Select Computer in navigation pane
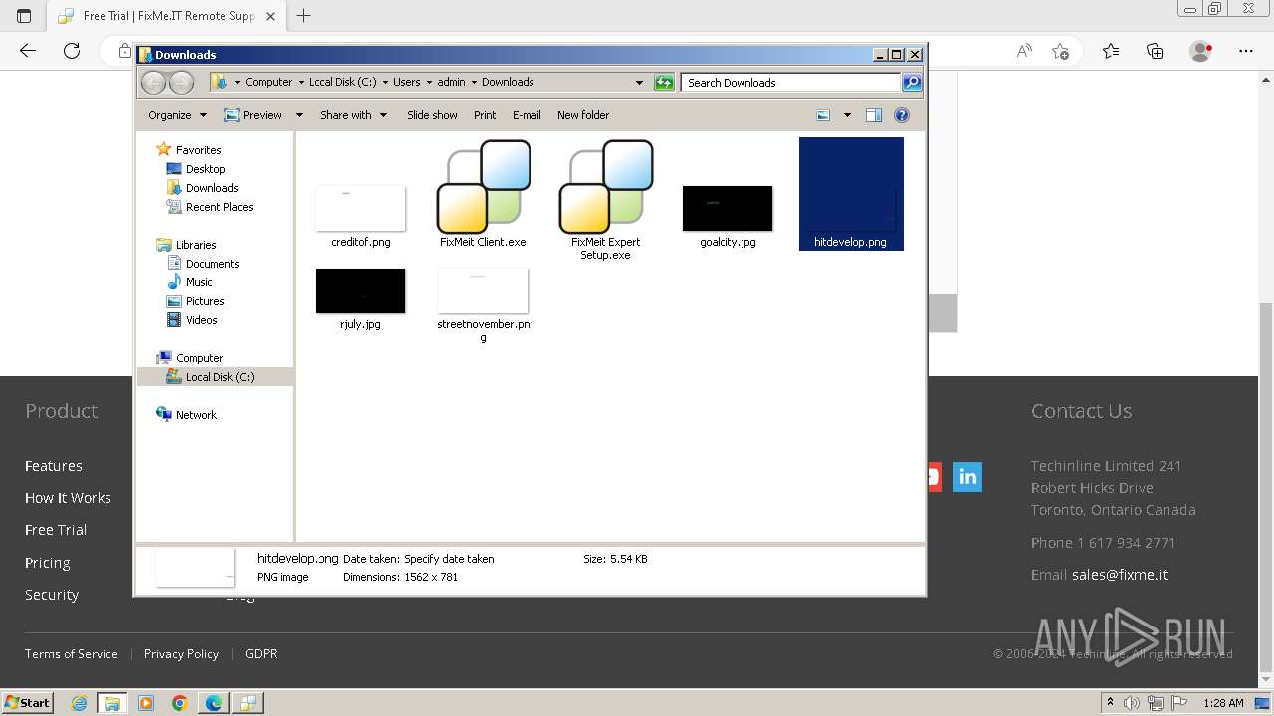This screenshot has height=716, width=1274. (199, 358)
